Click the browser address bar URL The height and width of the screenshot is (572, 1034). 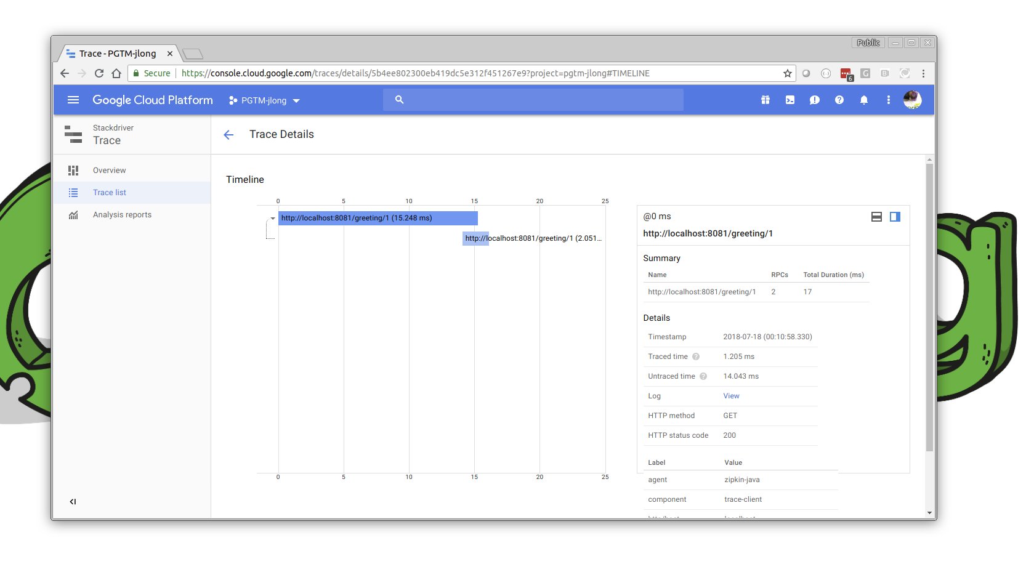(416, 73)
